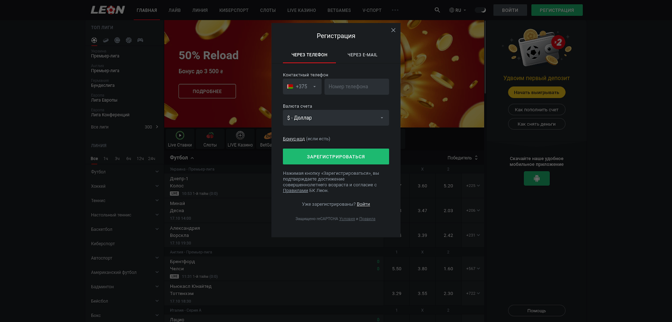Toggle the dark theme switch
The width and height of the screenshot is (672, 322).
[480, 10]
